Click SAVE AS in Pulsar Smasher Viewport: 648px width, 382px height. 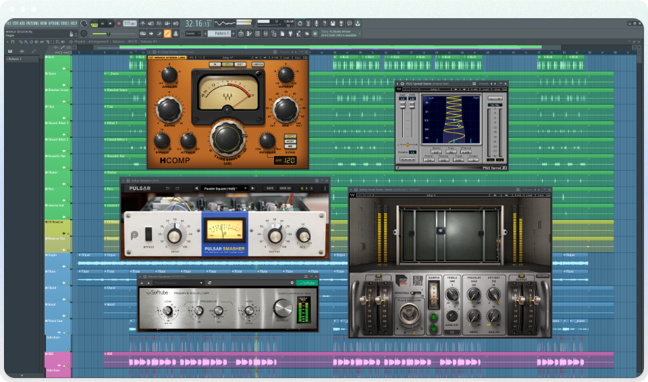pyautogui.click(x=286, y=188)
